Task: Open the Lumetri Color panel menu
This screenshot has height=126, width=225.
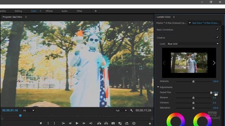Action: pyautogui.click(x=174, y=17)
